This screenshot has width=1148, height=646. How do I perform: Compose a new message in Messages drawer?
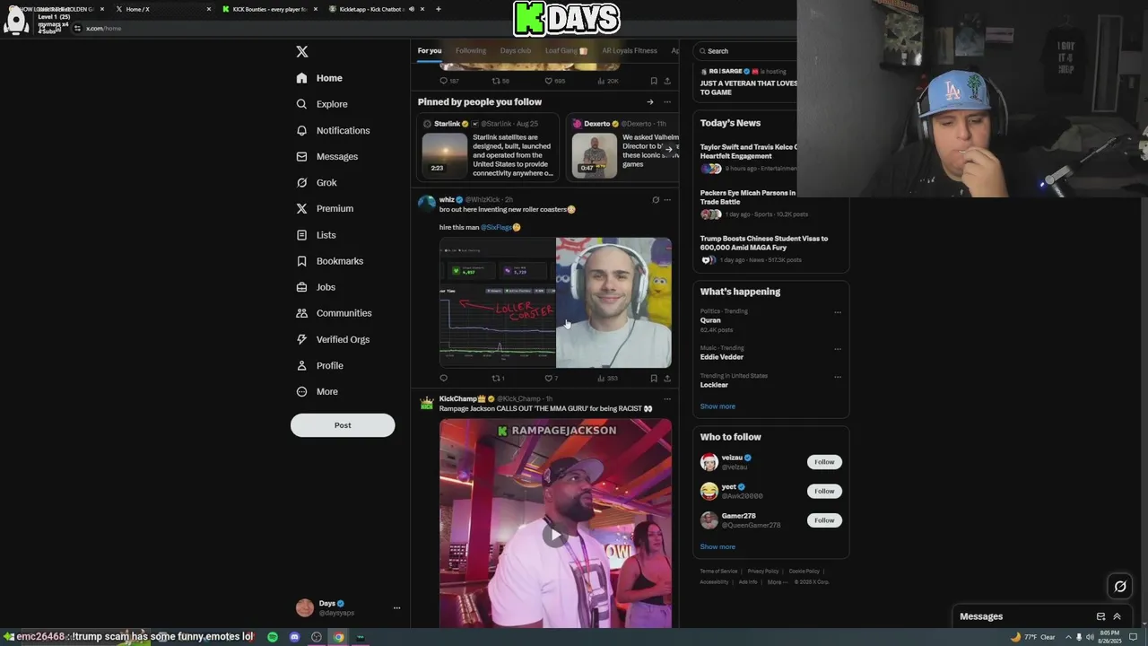tap(1100, 616)
